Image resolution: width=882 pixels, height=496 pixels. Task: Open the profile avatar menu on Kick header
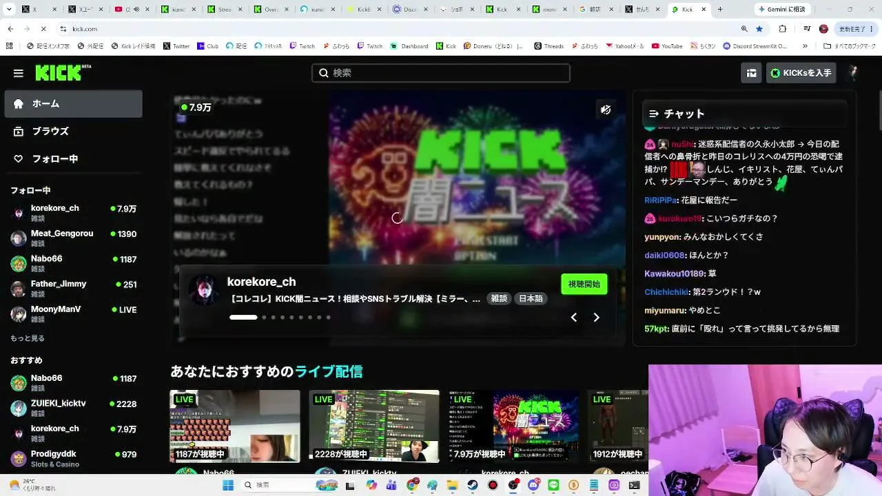pyautogui.click(x=852, y=73)
